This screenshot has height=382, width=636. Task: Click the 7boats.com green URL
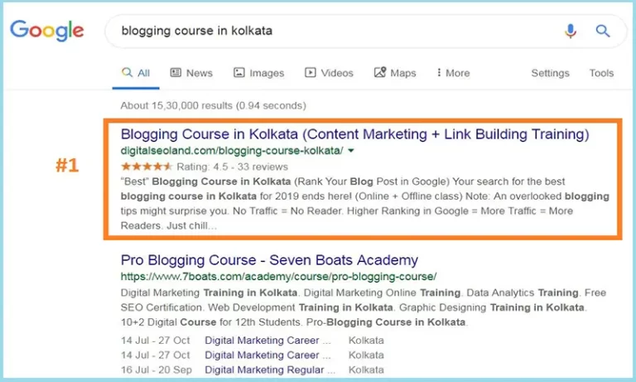click(x=278, y=276)
